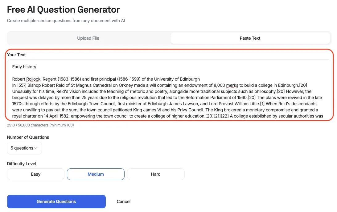Click the underlined word 'Rollock'
337x212 pixels.
click(32, 79)
